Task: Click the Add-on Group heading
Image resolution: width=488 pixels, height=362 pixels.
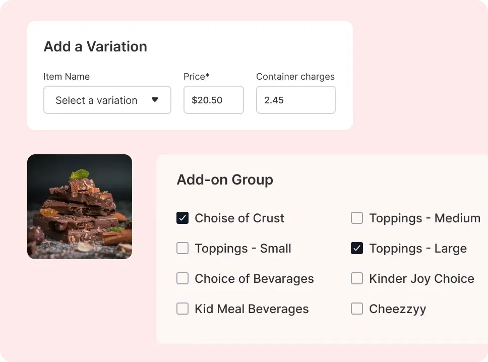Action: coord(225,179)
